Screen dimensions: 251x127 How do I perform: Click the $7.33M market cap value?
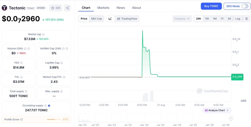tap(30, 39)
